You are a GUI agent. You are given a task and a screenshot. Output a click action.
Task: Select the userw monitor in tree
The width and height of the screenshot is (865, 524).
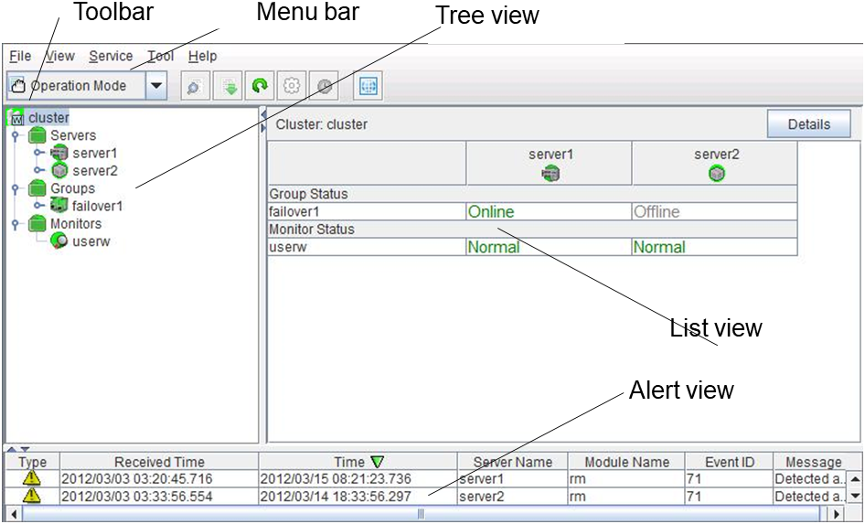(x=91, y=241)
